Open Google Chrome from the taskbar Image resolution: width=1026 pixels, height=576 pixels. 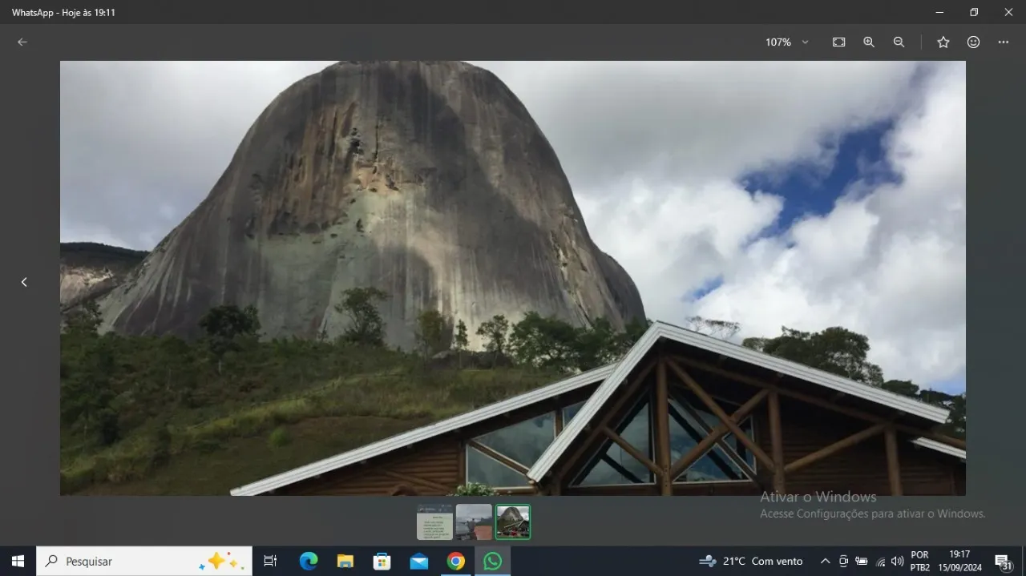pyautogui.click(x=456, y=561)
